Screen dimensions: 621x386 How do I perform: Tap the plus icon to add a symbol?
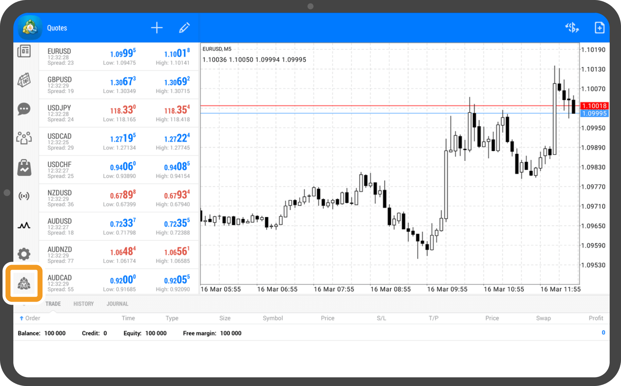156,28
